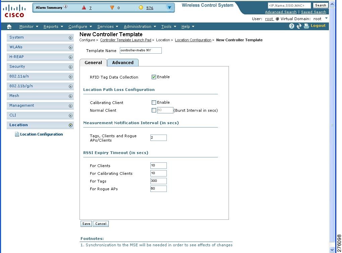The image size is (342, 253).
Task: Expand the 802.11b/g/n sidebar section arrow
Action: tap(70, 86)
